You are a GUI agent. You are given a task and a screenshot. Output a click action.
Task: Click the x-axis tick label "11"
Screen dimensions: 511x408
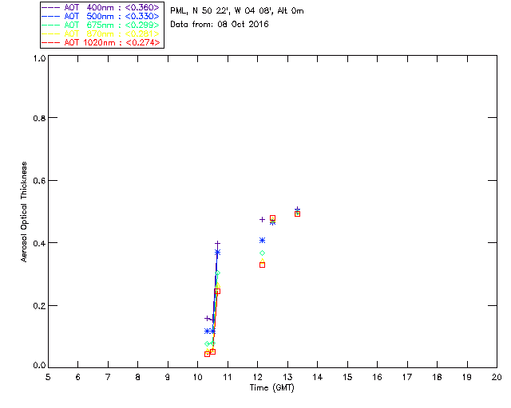coord(228,377)
